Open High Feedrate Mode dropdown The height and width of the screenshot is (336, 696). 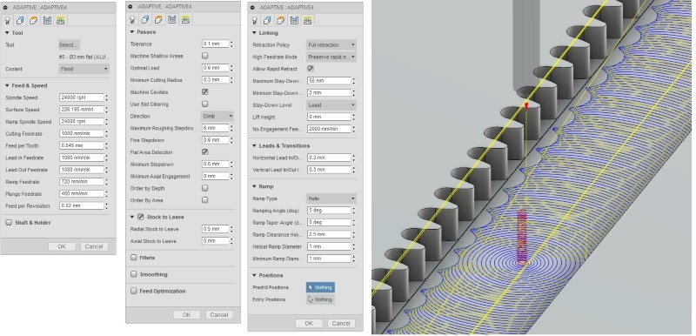click(331, 57)
